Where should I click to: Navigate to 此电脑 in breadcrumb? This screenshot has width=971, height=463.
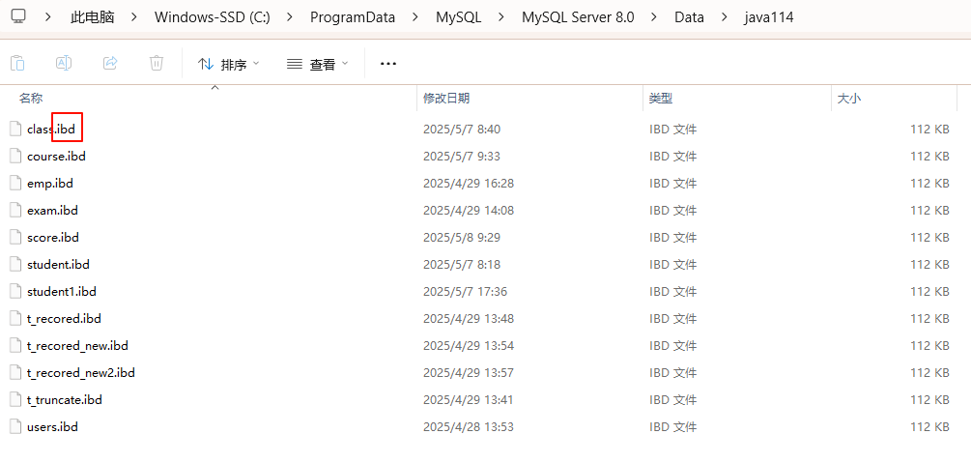93,17
